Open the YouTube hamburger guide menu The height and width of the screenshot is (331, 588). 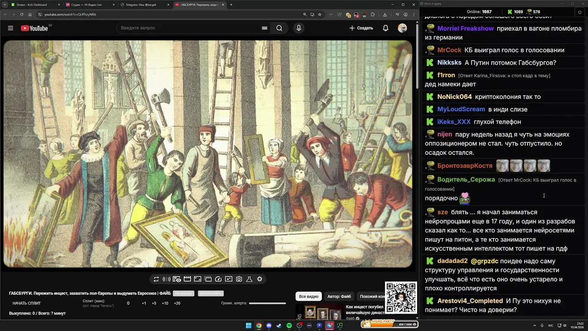(x=11, y=28)
